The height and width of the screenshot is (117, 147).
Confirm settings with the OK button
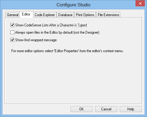81,109
